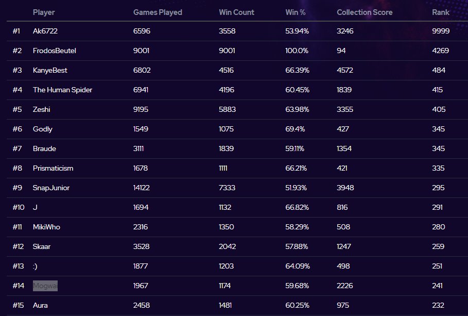Select player name Skaar
The height and width of the screenshot is (316, 468).
point(42,246)
